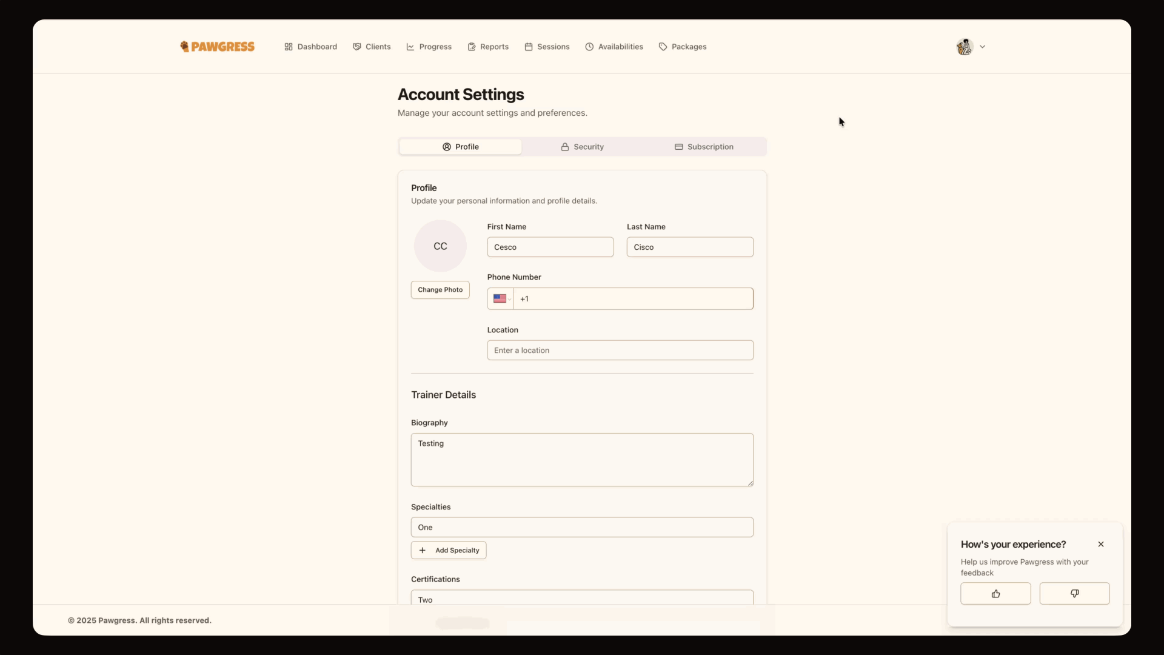Give thumbs down feedback
This screenshot has width=1164, height=655.
coord(1074,593)
